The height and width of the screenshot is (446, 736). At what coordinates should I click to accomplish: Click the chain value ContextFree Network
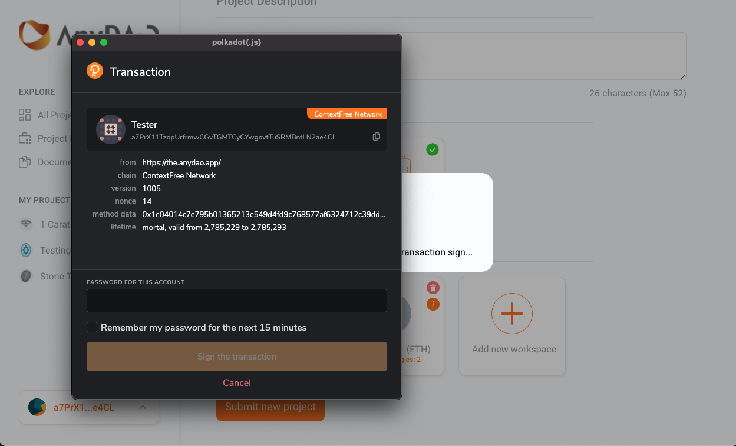[x=179, y=175]
